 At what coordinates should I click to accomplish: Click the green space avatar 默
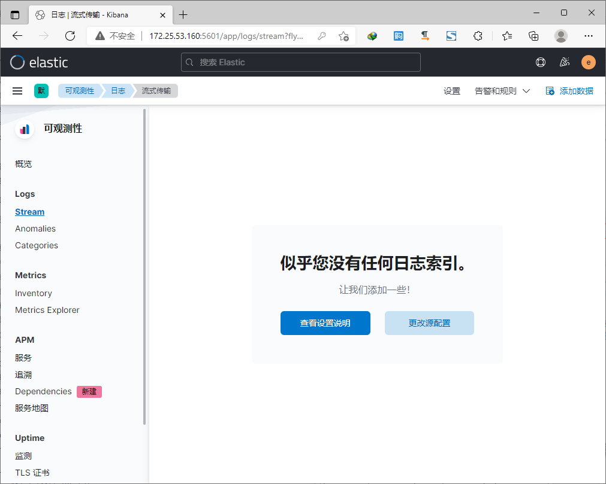pos(41,91)
